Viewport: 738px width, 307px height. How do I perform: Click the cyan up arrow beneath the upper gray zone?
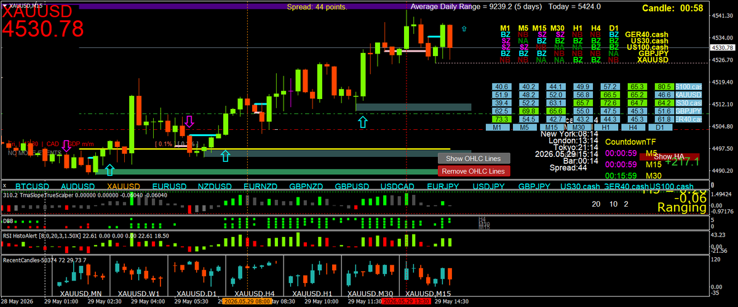362,122
